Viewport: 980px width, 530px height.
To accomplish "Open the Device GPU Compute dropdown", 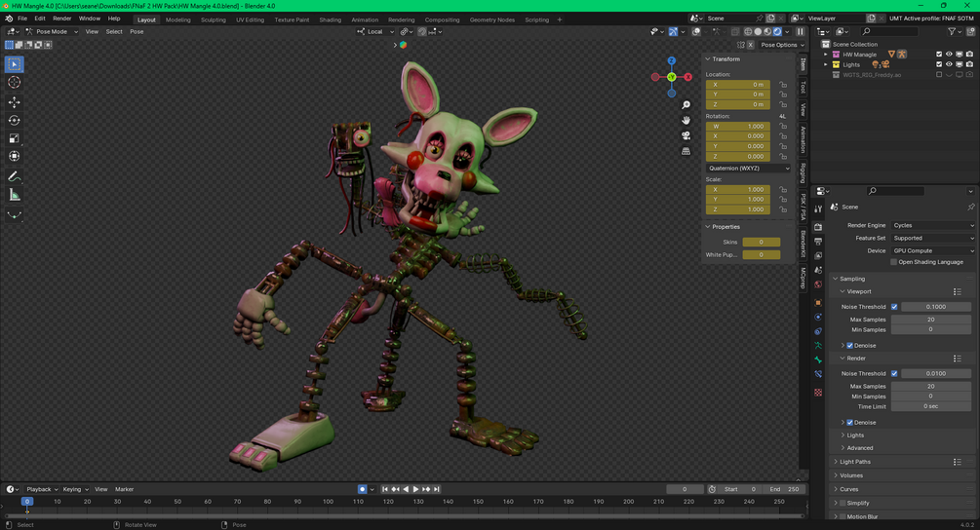I will coord(933,251).
